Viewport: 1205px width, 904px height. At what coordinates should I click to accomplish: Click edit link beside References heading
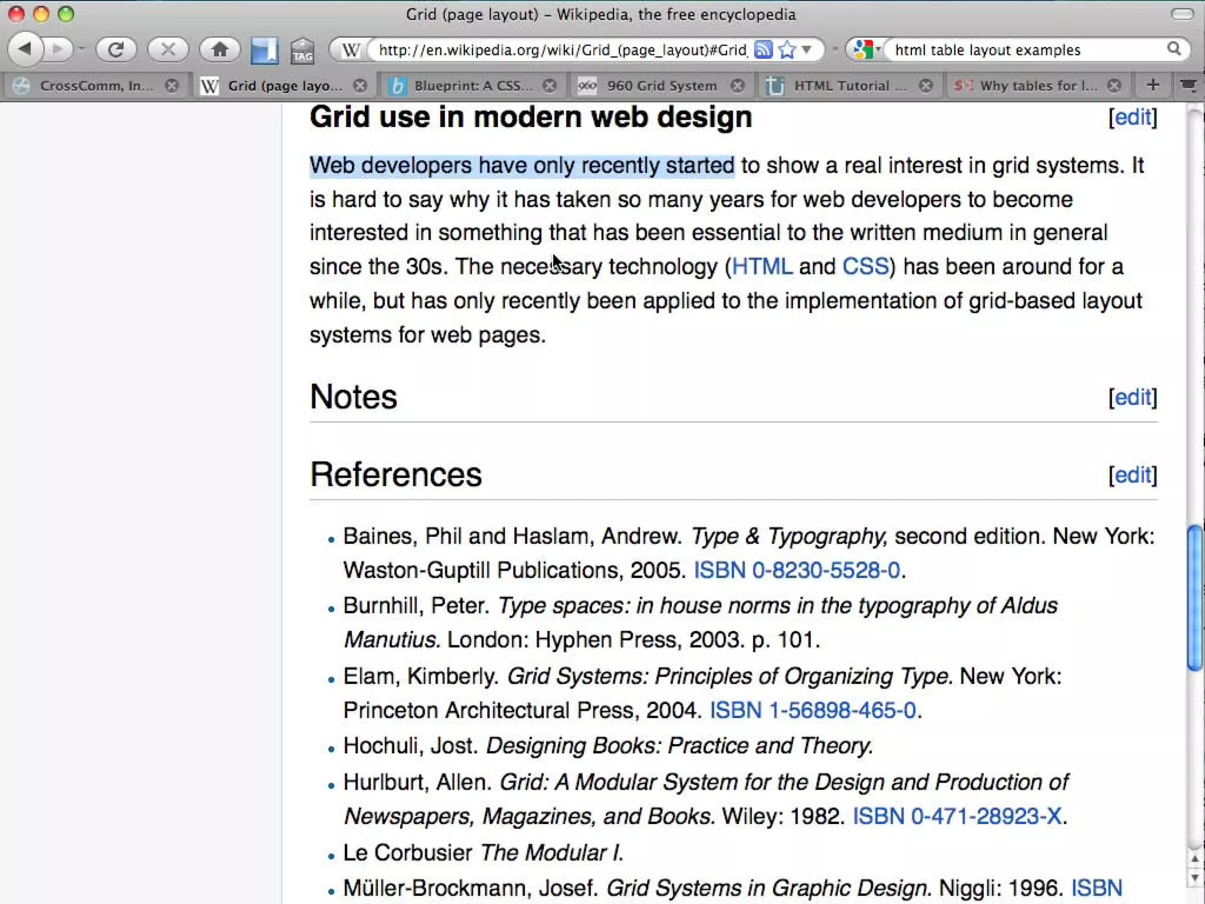point(1133,474)
